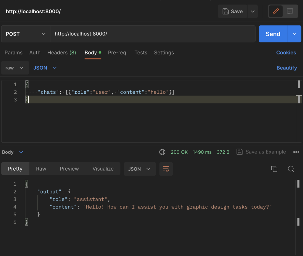Click the wrap lines icon in response
The height and width of the screenshot is (256, 303).
tap(166, 169)
